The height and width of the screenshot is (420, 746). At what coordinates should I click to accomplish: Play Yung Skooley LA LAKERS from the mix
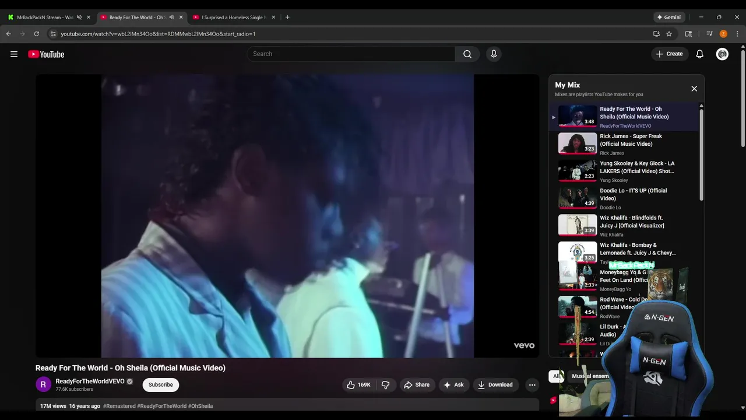tap(624, 171)
